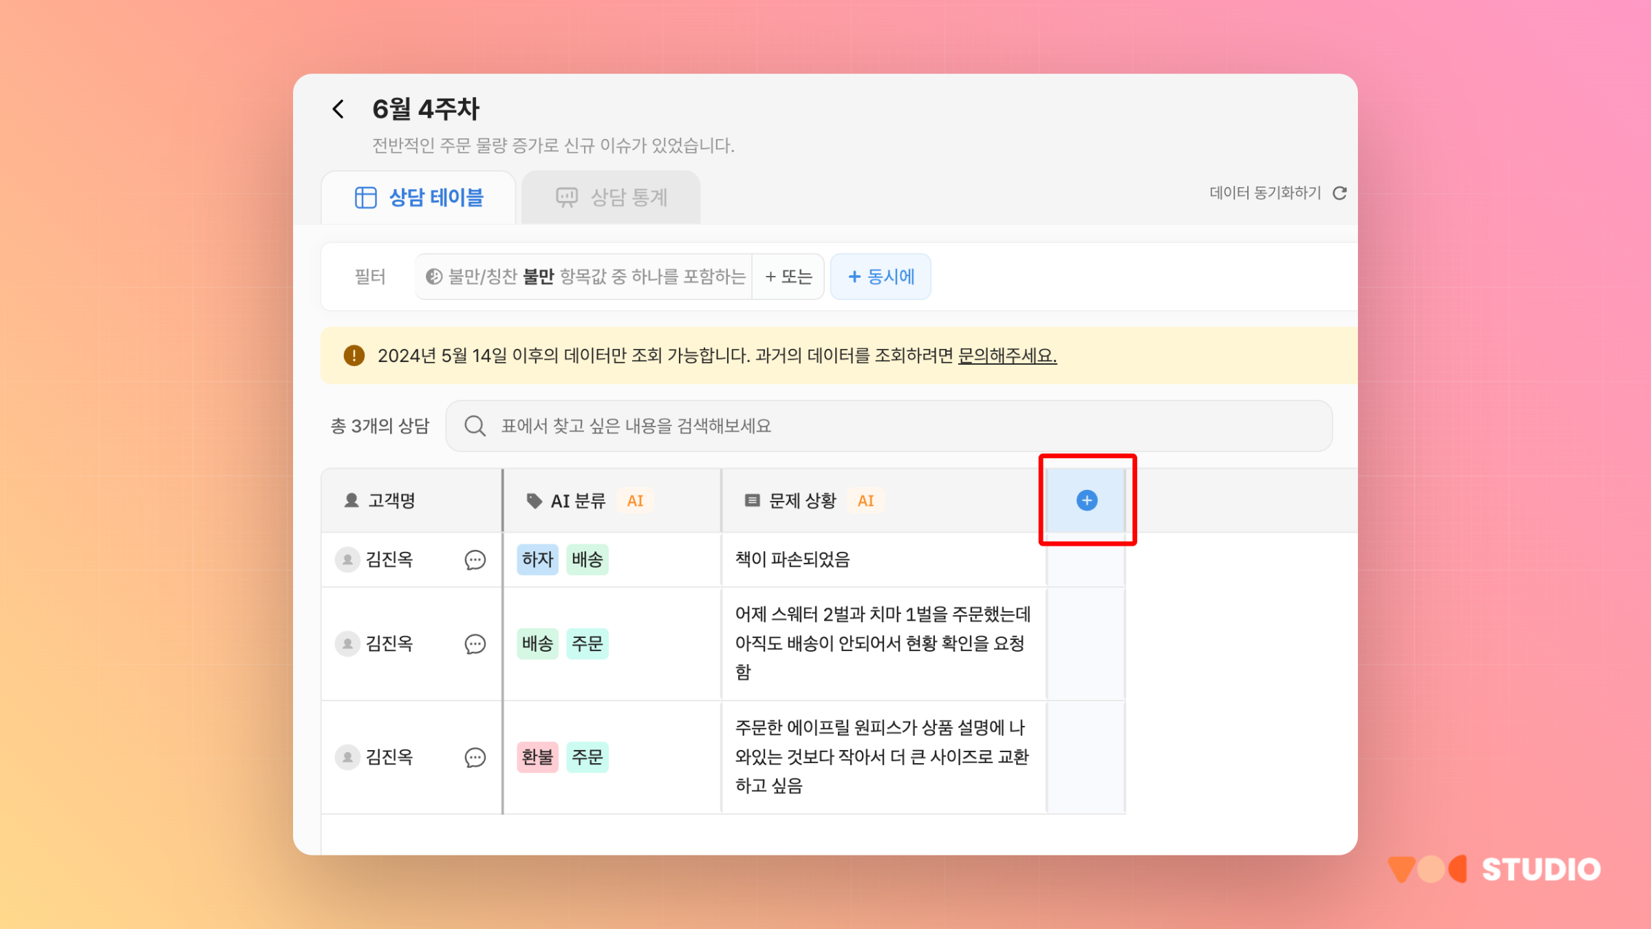The height and width of the screenshot is (929, 1651).
Task: Click the back arrow beside 6월 4주차
Action: point(338,109)
